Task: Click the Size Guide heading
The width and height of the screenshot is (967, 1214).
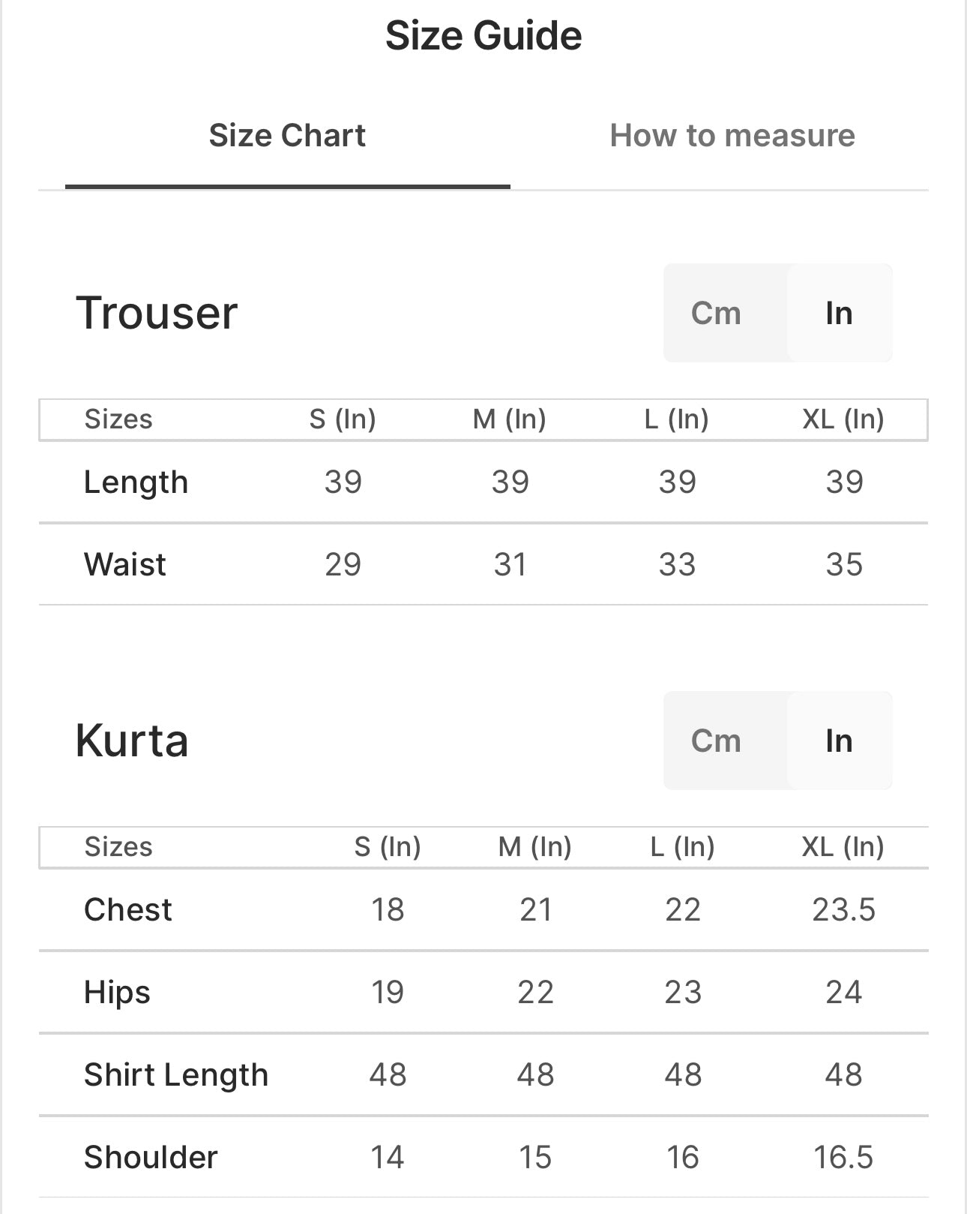Action: (483, 35)
